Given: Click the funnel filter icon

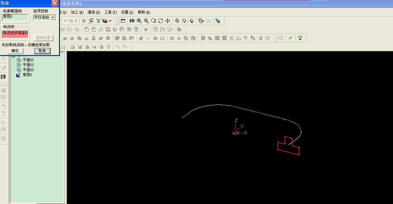Looking at the screenshot, I should point(98,21).
